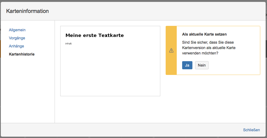Click the 'Inhalt' text in card preview

click(68, 44)
